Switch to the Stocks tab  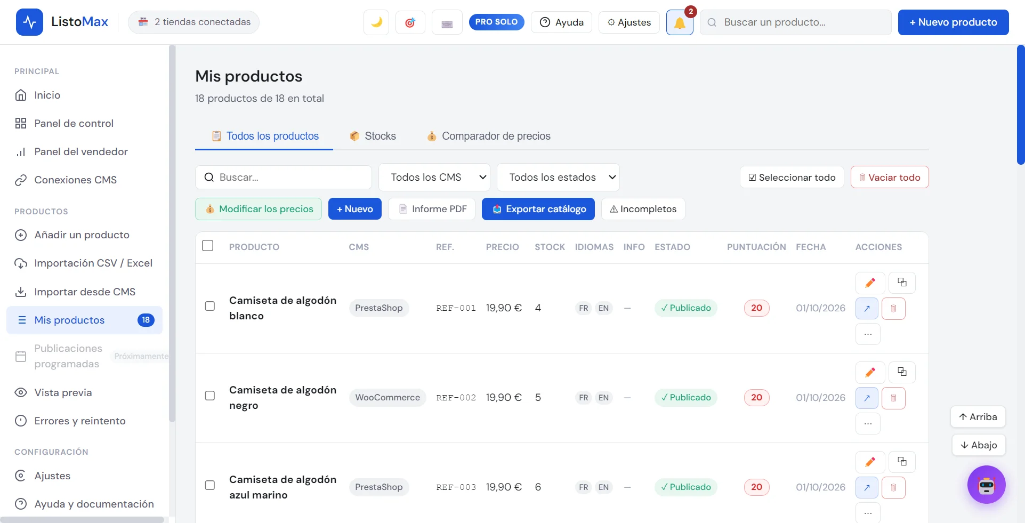pyautogui.click(x=373, y=136)
